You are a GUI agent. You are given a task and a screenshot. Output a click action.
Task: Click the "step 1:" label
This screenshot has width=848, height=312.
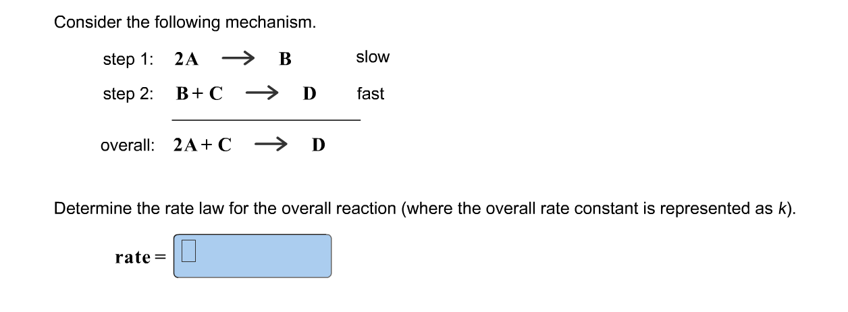pos(128,59)
